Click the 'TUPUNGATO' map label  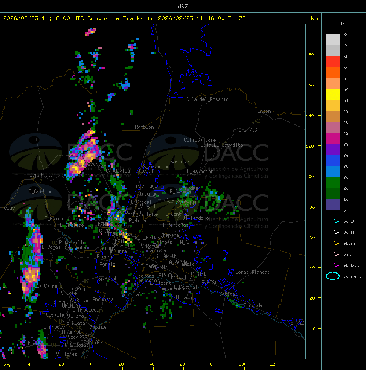71,305
